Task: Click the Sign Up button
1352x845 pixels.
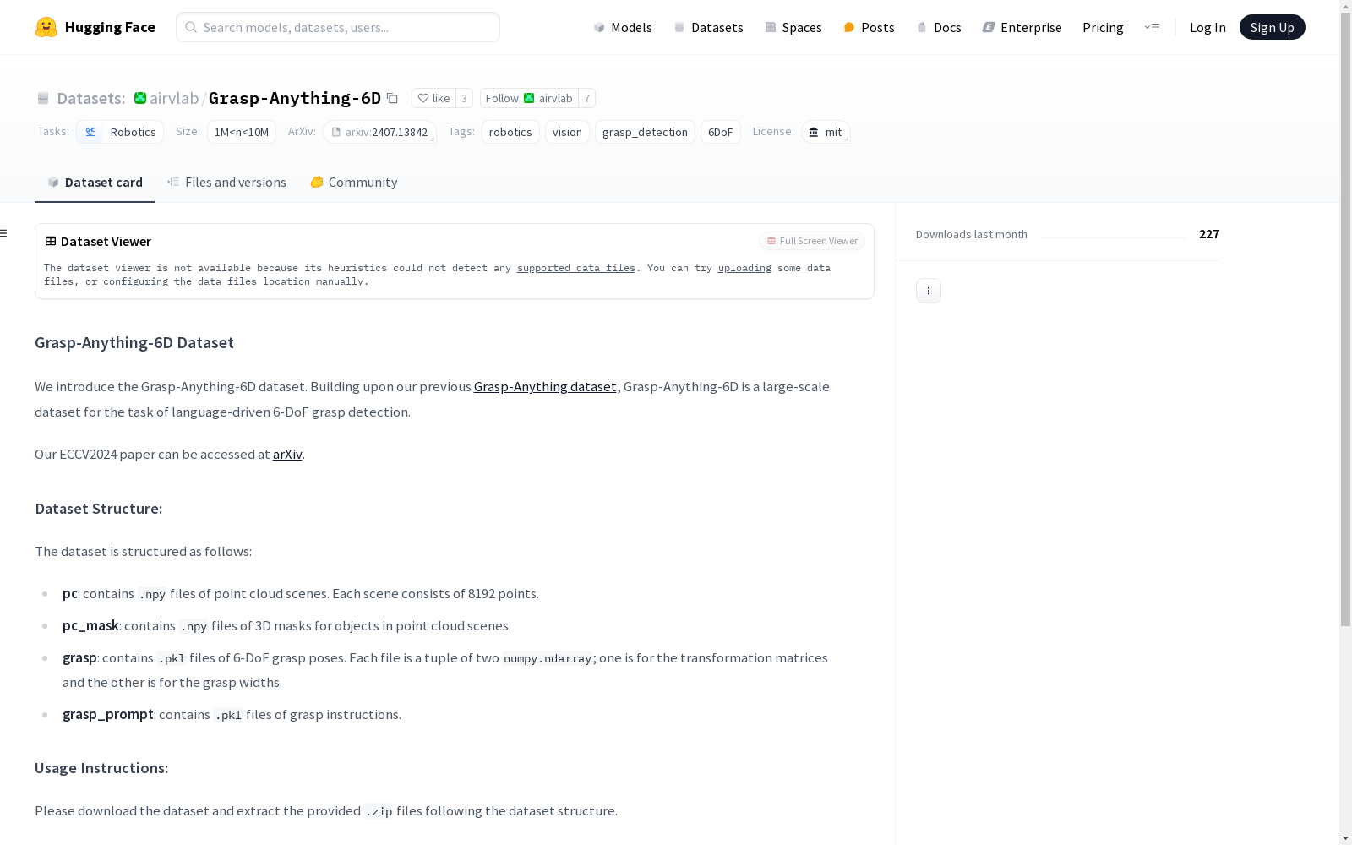Action: (x=1272, y=27)
